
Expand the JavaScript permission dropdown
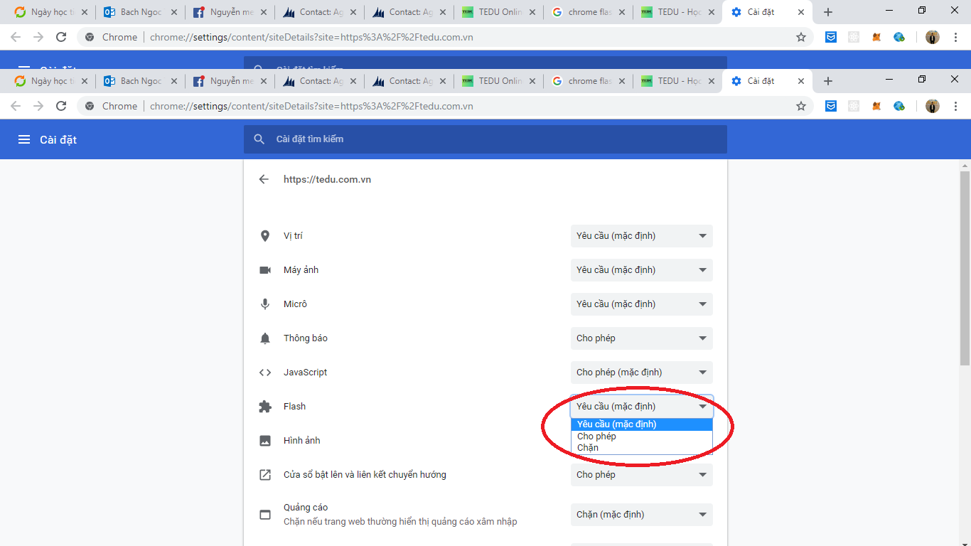[641, 373]
